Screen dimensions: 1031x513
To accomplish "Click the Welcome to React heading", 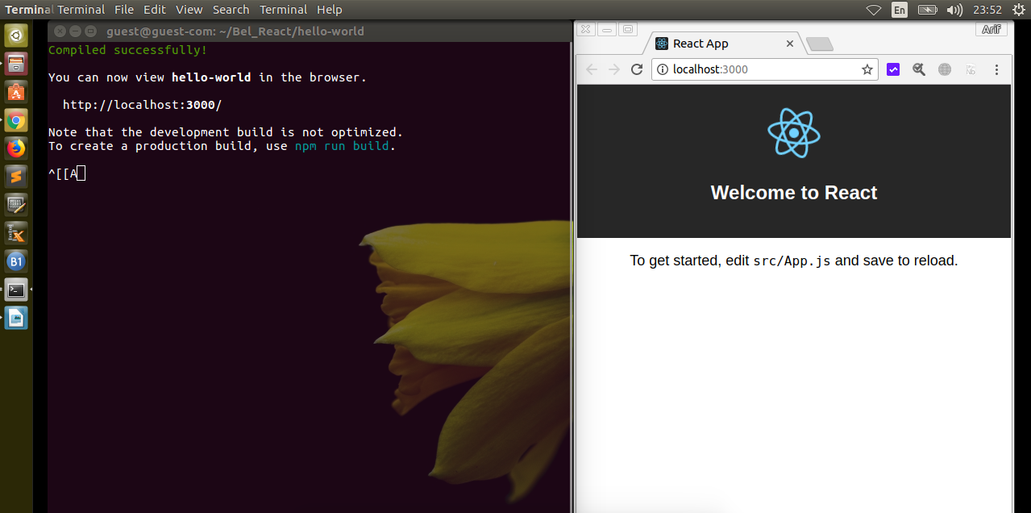I will tap(794, 193).
